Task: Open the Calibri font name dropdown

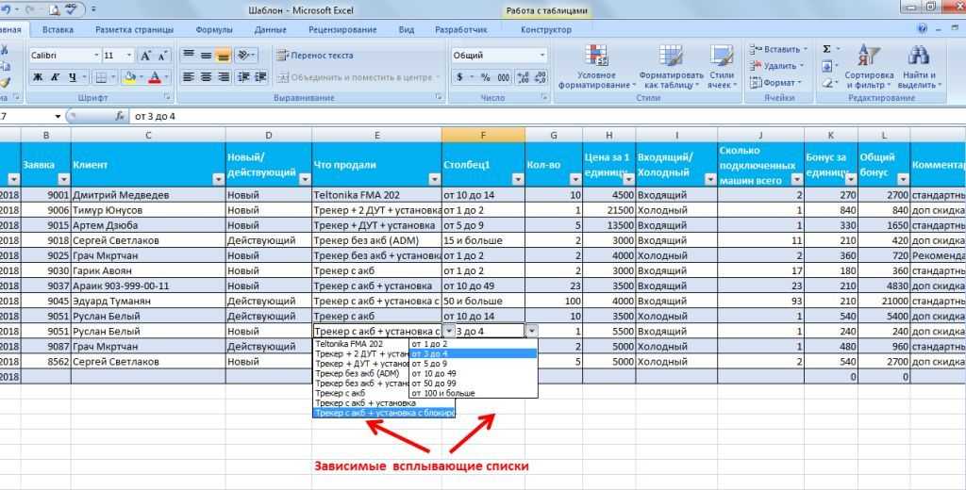Action: coord(97,56)
